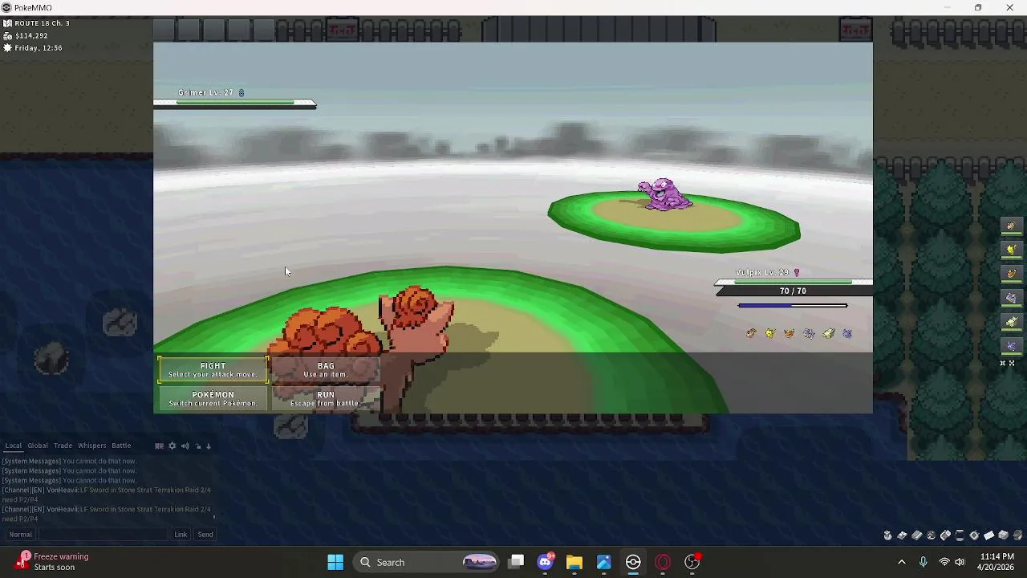Click the Send button in chat
1027x578 pixels.
[x=205, y=535]
